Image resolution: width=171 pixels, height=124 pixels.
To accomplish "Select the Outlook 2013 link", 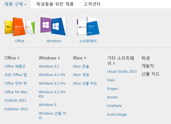I will point(15,100).
